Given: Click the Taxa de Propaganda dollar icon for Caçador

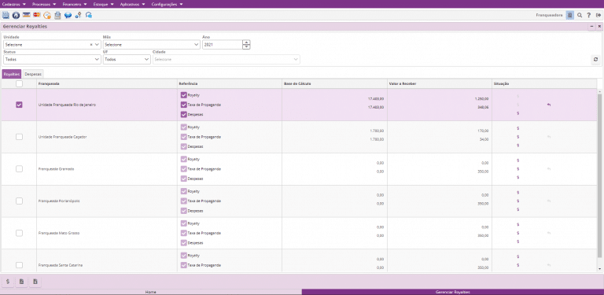Looking at the screenshot, I should 517,137.
